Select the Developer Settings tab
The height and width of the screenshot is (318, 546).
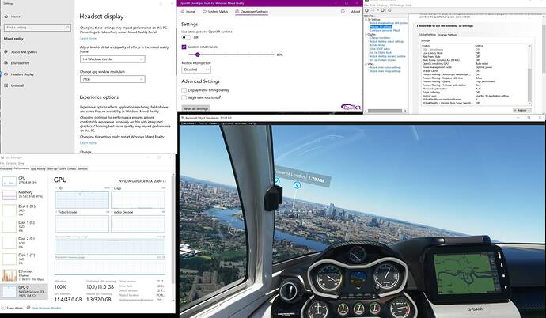point(252,12)
